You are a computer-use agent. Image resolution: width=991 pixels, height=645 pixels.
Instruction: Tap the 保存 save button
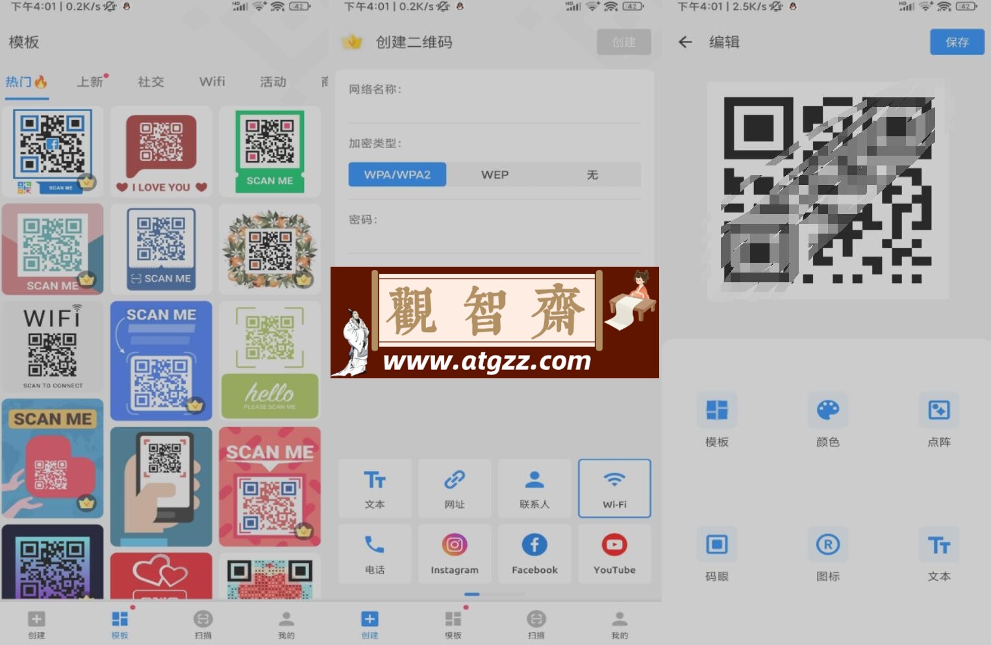957,42
